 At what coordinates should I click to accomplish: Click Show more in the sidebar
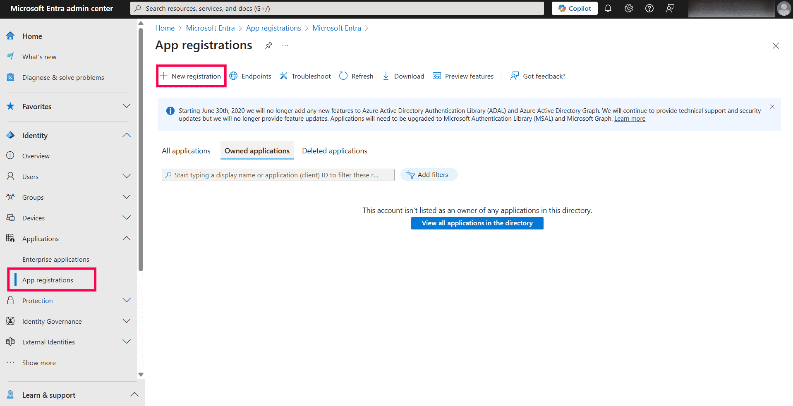pyautogui.click(x=39, y=363)
